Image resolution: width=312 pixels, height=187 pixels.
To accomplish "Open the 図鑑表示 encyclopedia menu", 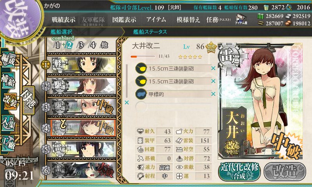I will (124, 19).
